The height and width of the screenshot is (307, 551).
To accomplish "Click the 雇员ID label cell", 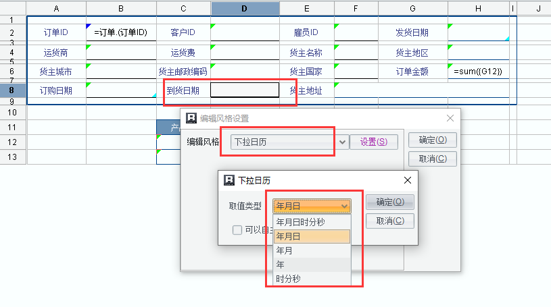I will 307,32.
